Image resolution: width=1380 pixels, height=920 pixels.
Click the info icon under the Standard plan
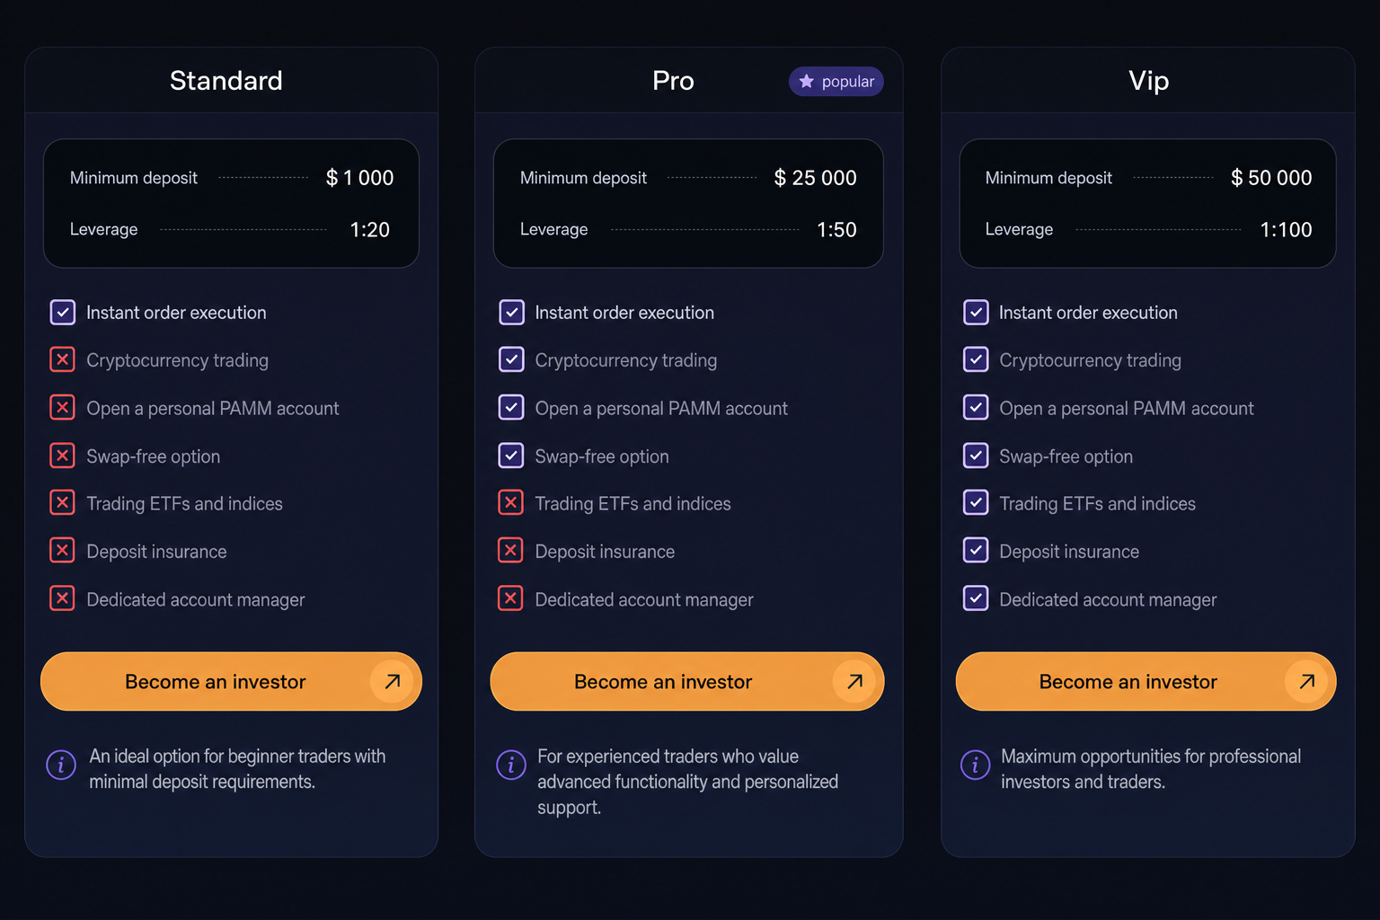pyautogui.click(x=61, y=765)
